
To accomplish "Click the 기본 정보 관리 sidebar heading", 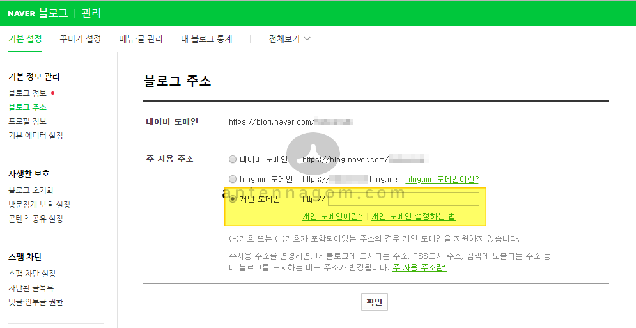I will [x=34, y=77].
